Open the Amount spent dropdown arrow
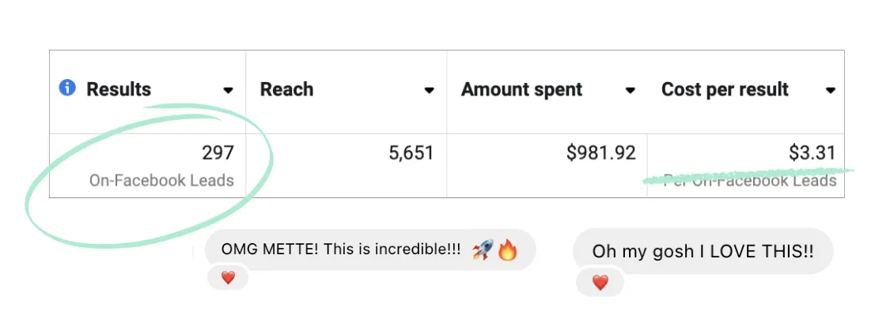 point(630,91)
